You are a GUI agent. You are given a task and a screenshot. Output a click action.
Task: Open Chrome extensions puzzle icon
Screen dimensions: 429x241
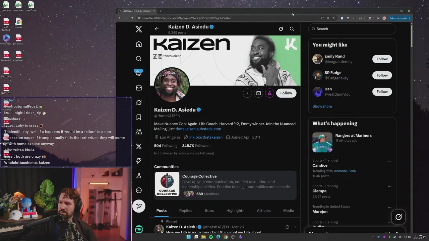point(360,18)
